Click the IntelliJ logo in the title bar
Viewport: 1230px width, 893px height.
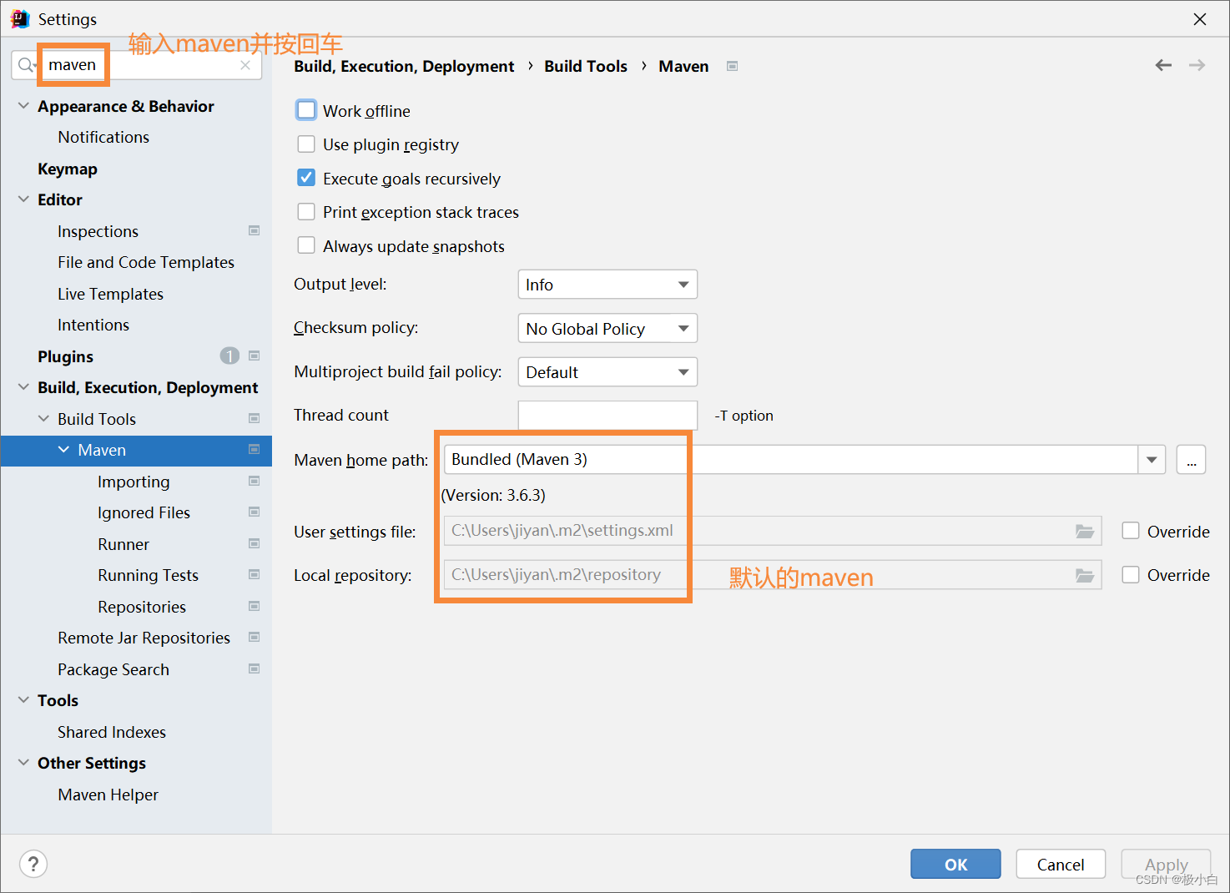coord(19,18)
